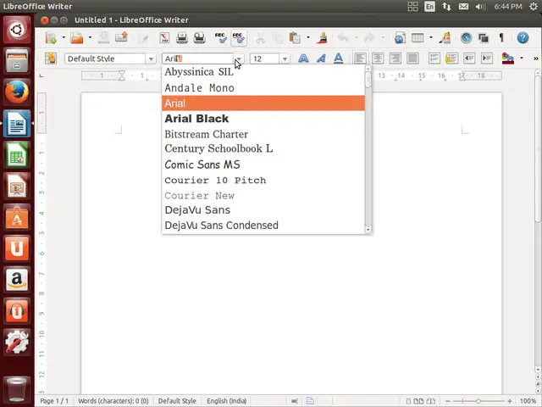The image size is (542, 407).
Task: Choose DejaVu Sans font
Action: pos(263,210)
